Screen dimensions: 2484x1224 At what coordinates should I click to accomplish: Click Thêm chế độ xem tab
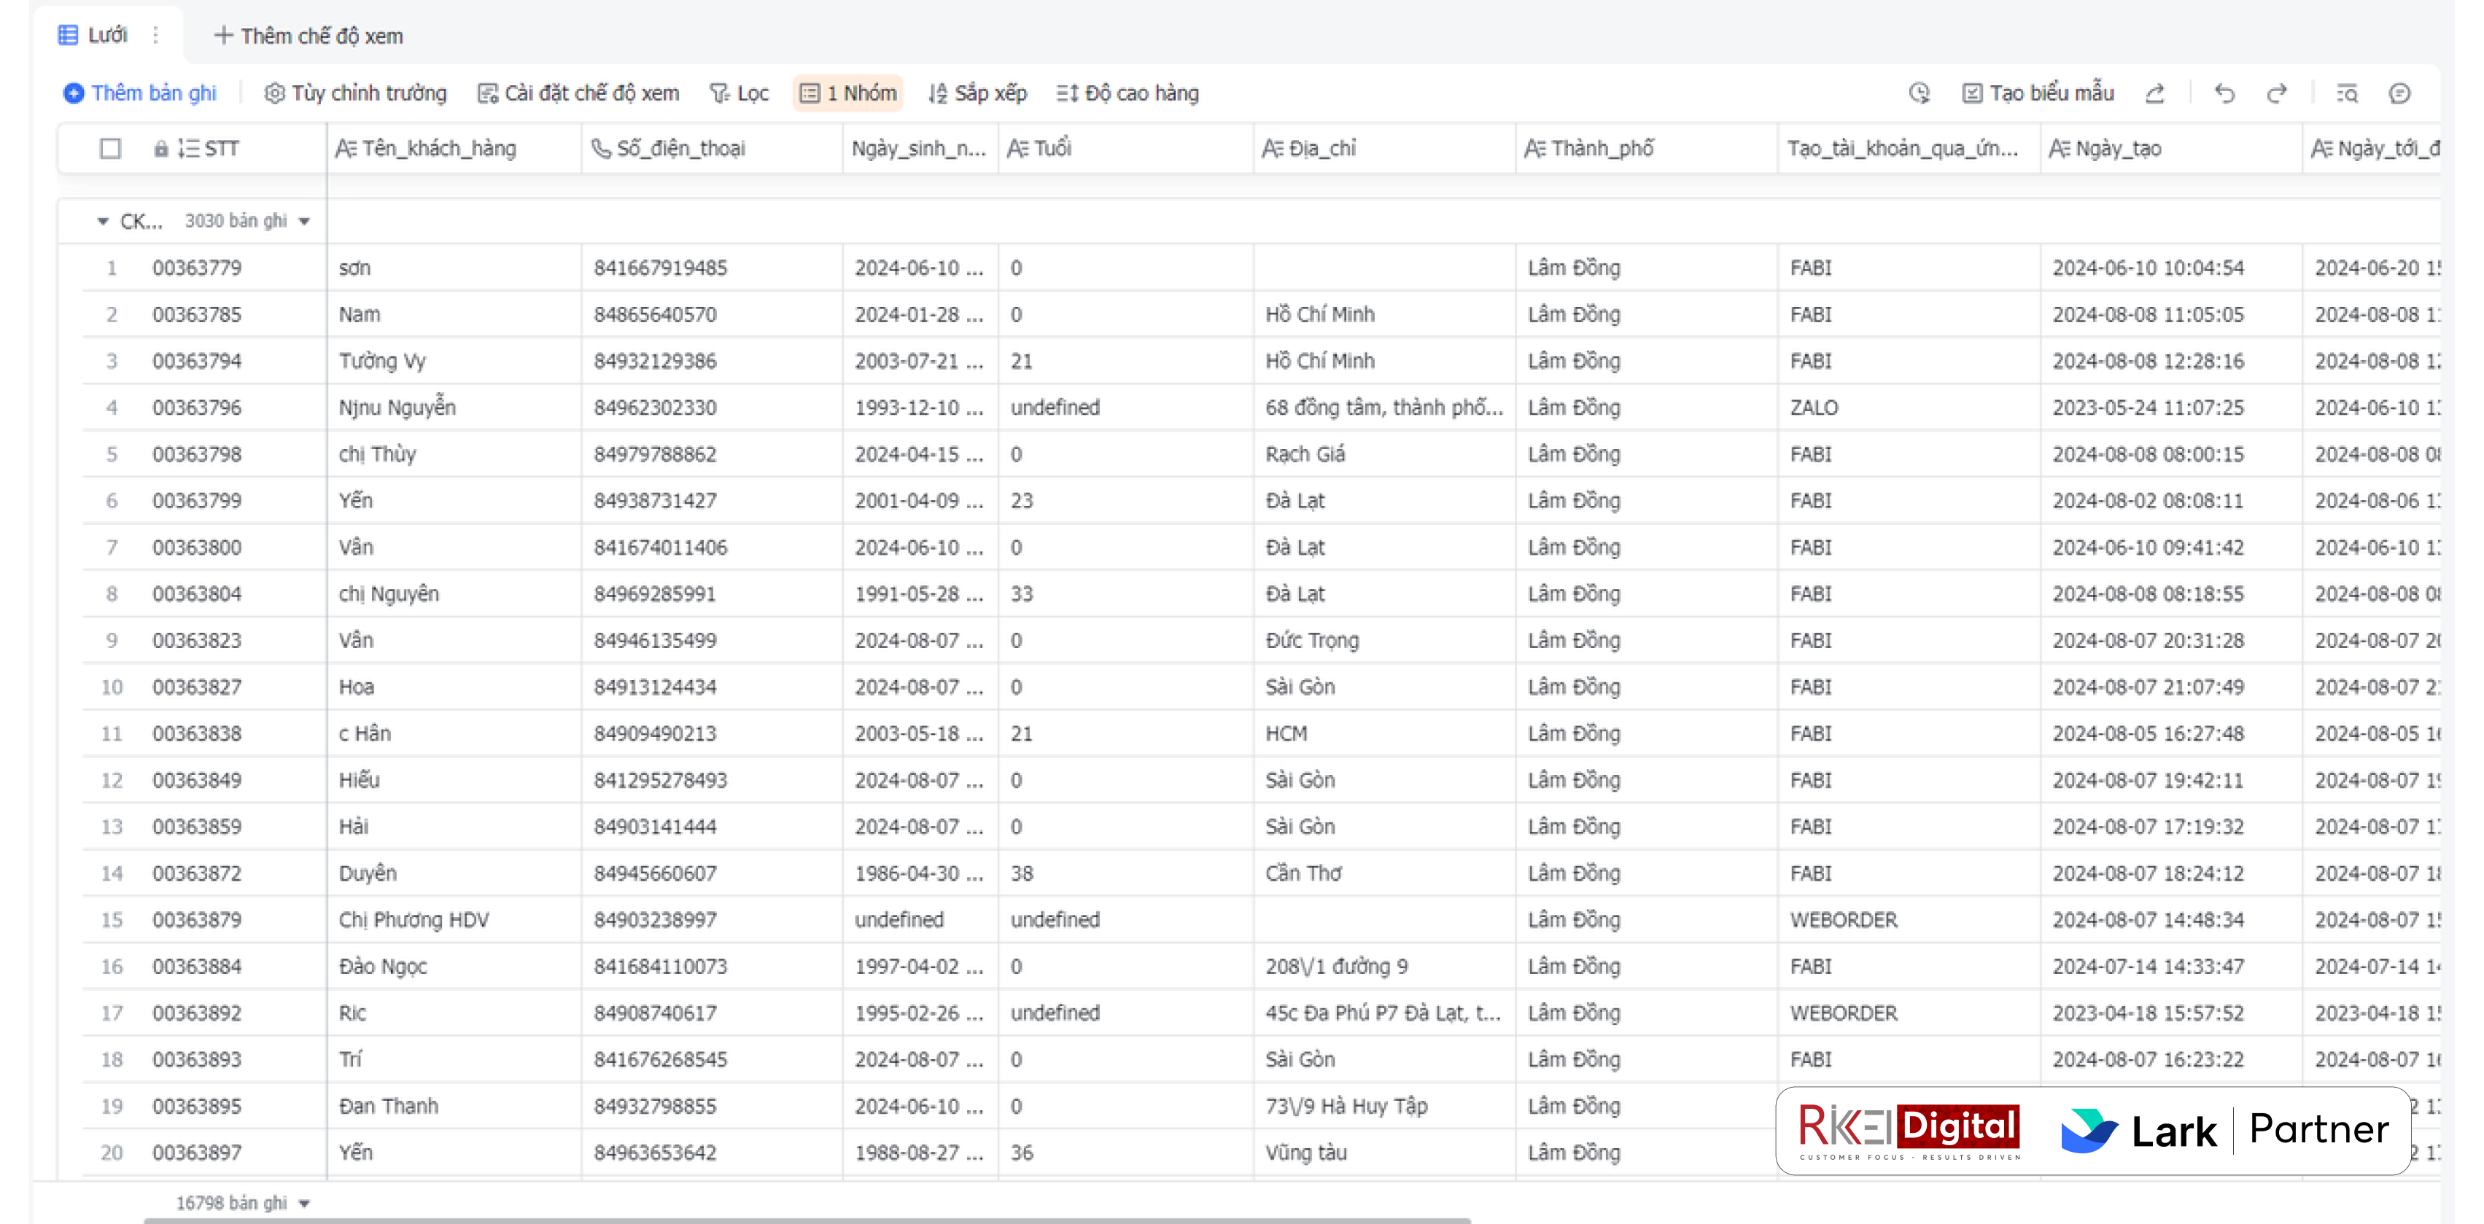point(308,36)
